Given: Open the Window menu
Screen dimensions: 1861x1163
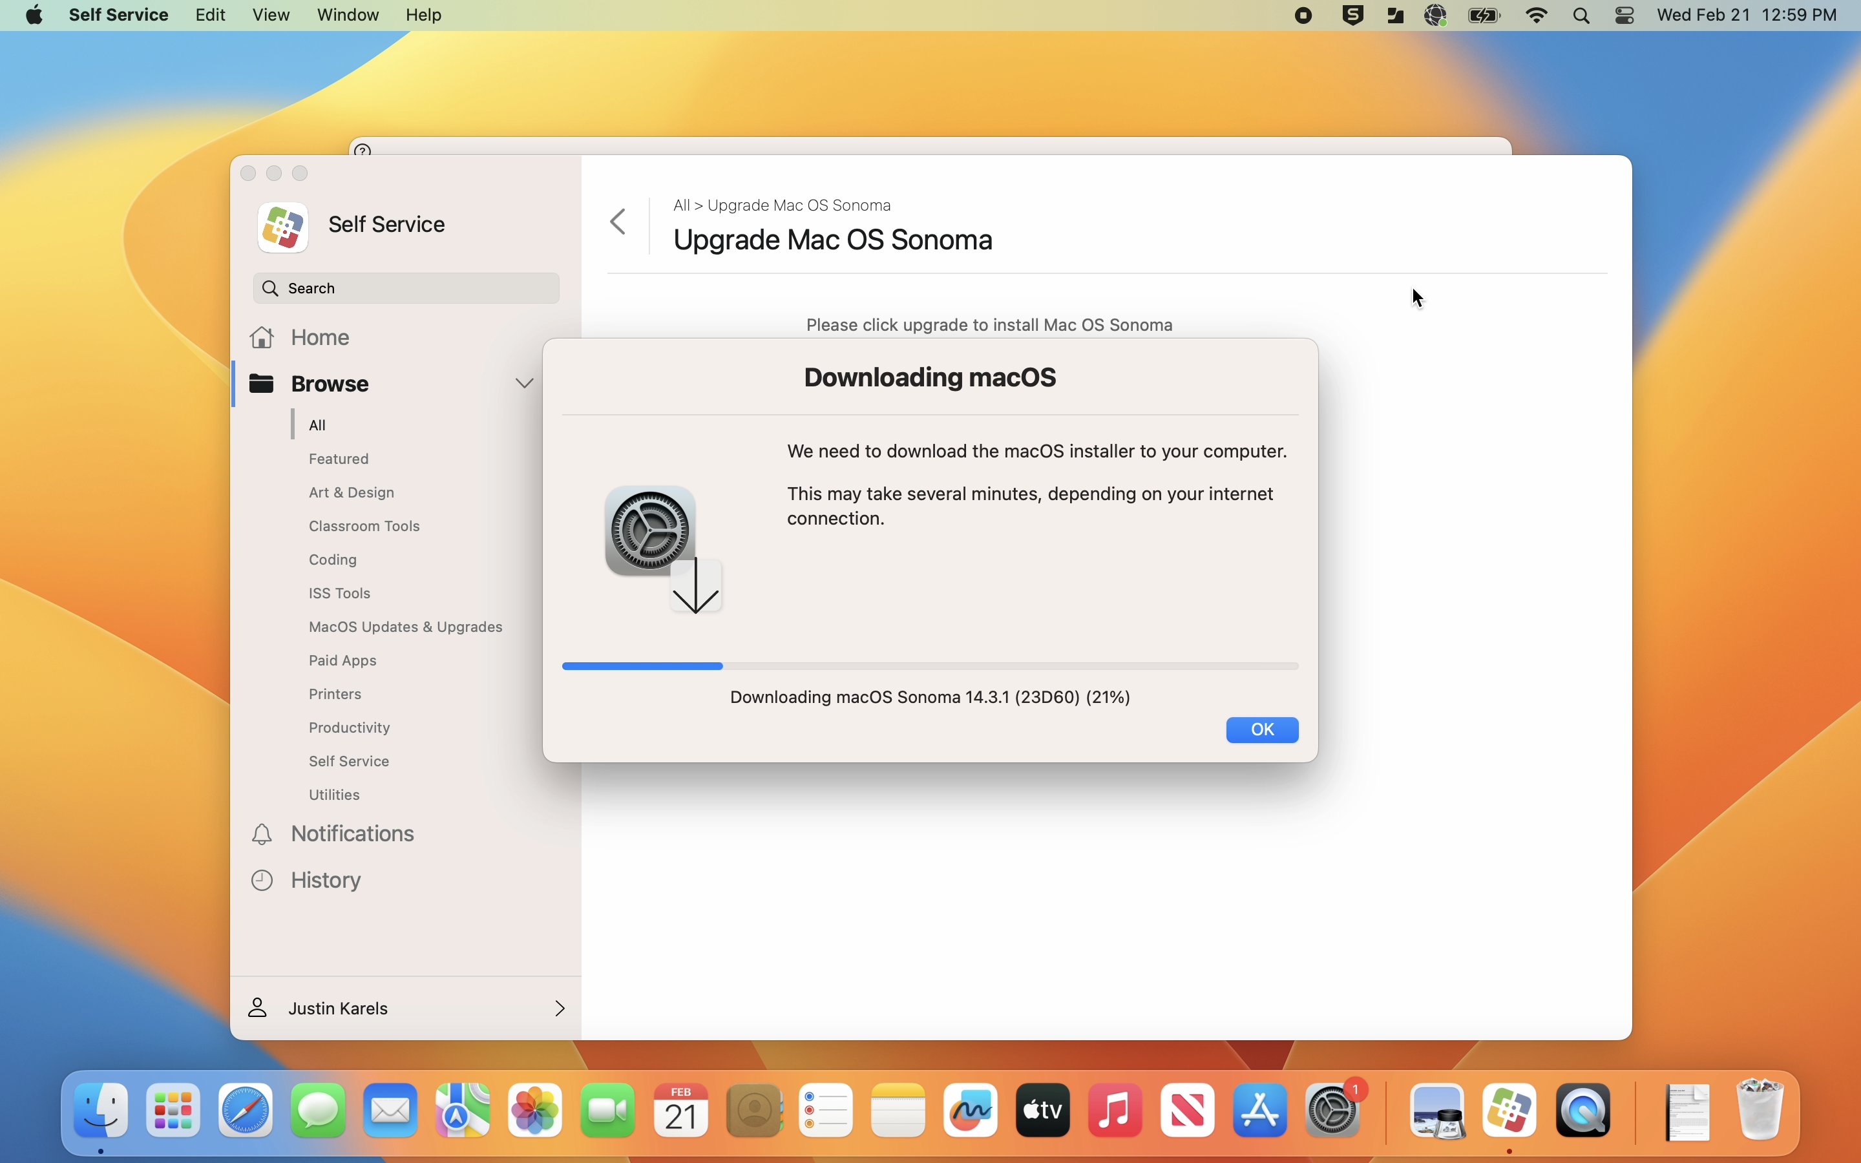Looking at the screenshot, I should [x=348, y=16].
